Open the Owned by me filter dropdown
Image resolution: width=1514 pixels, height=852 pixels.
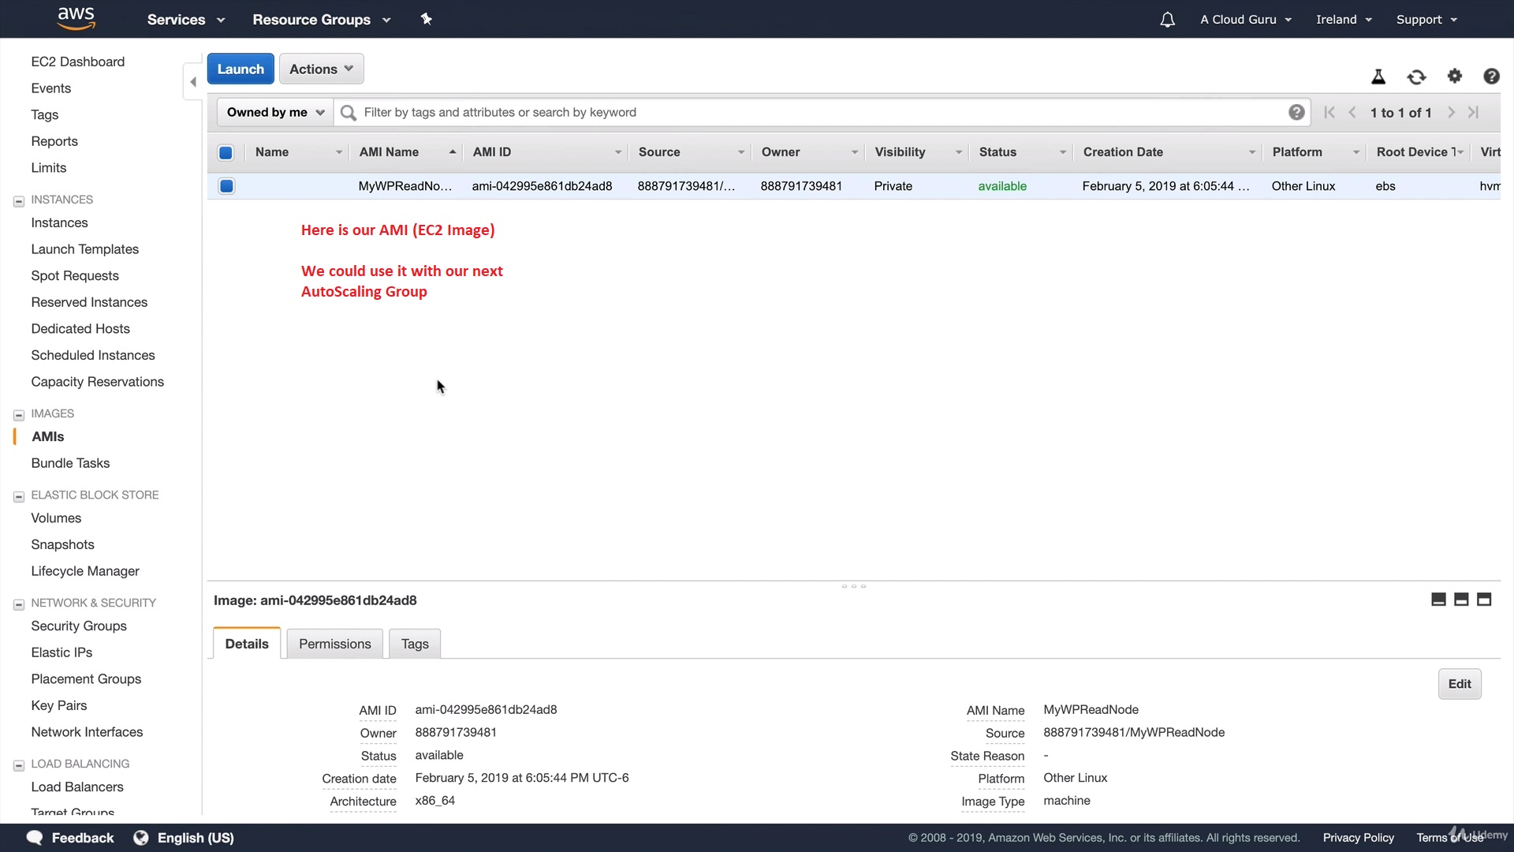click(275, 112)
